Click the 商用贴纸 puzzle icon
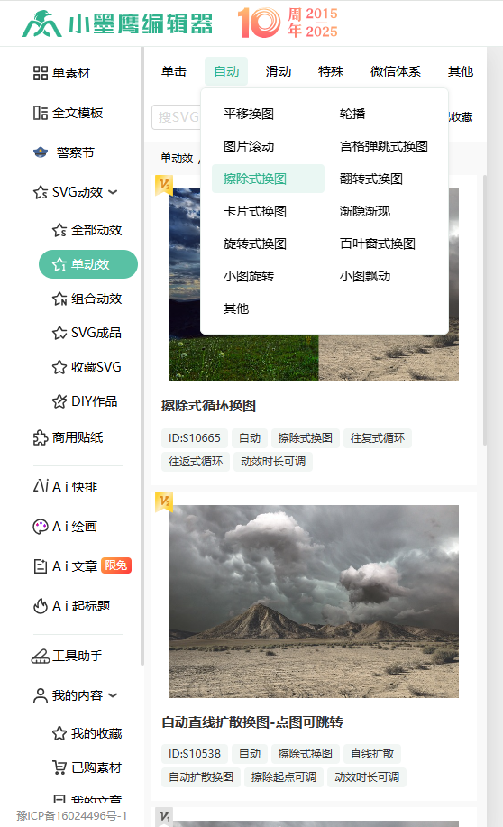Image resolution: width=503 pixels, height=827 pixels. 41,437
